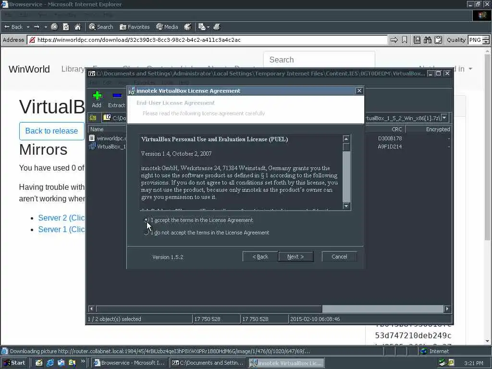Click the network tray icon beside the clock

point(442,363)
